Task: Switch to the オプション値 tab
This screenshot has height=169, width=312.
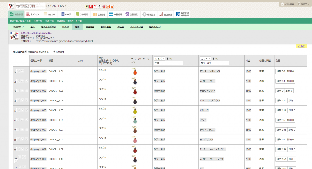Action: [136, 27]
